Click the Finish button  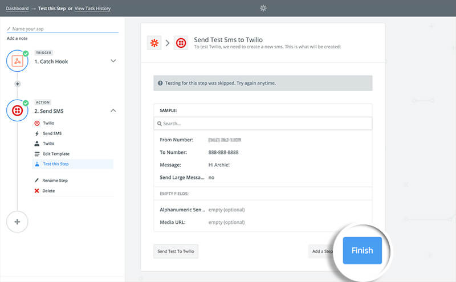pyautogui.click(x=362, y=250)
